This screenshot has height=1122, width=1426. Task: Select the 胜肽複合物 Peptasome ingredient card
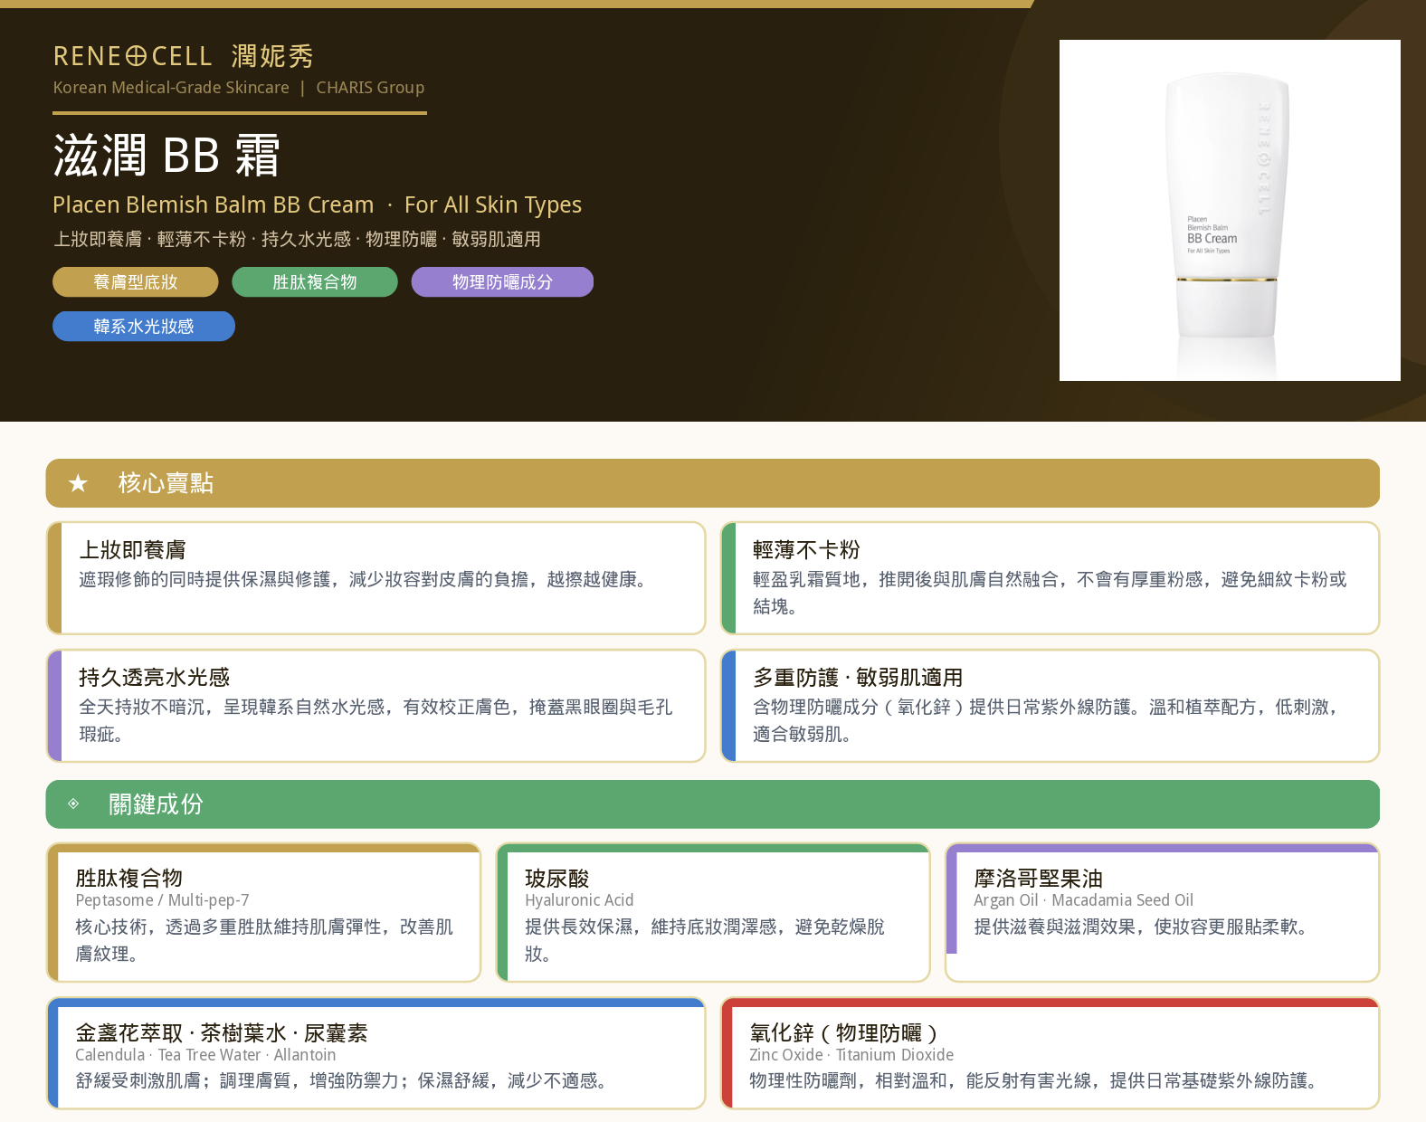click(263, 912)
